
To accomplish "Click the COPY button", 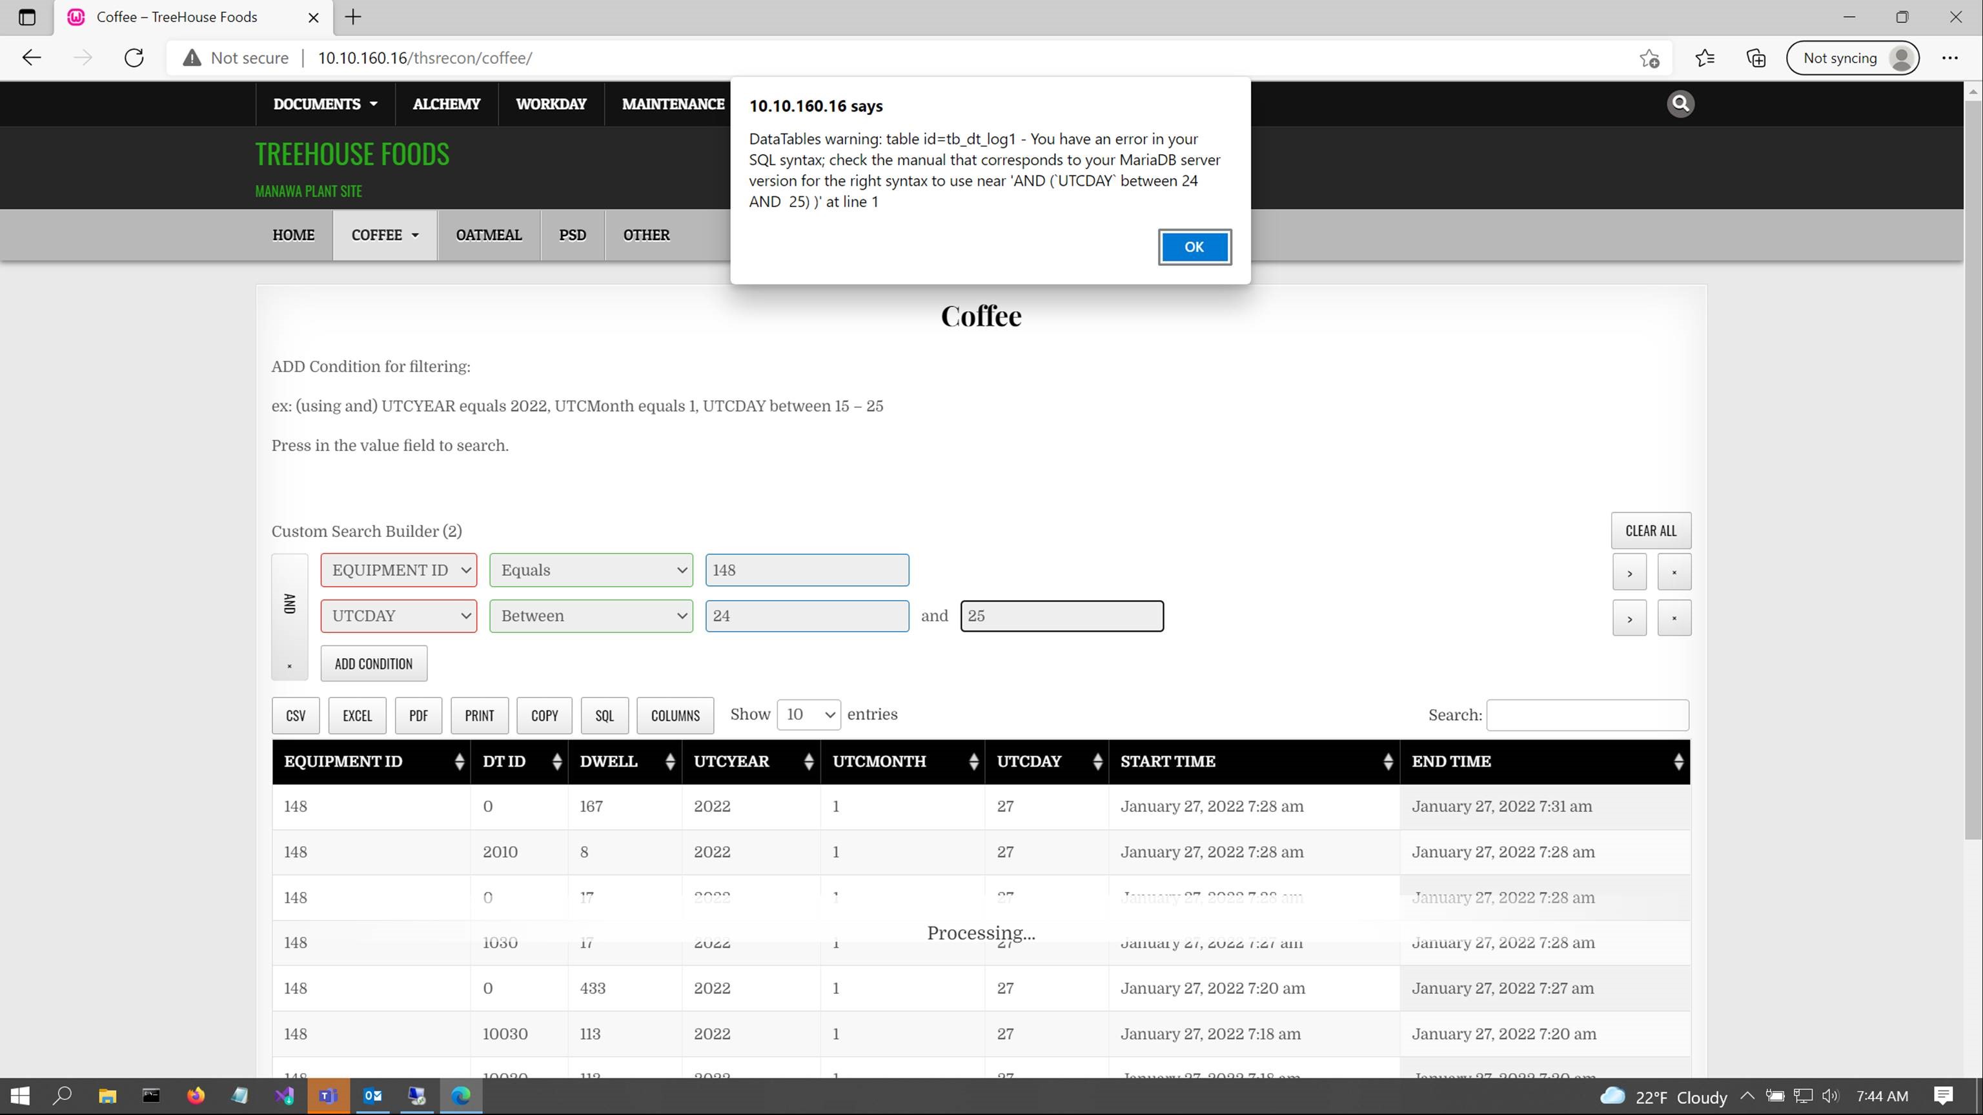I will tap(544, 716).
